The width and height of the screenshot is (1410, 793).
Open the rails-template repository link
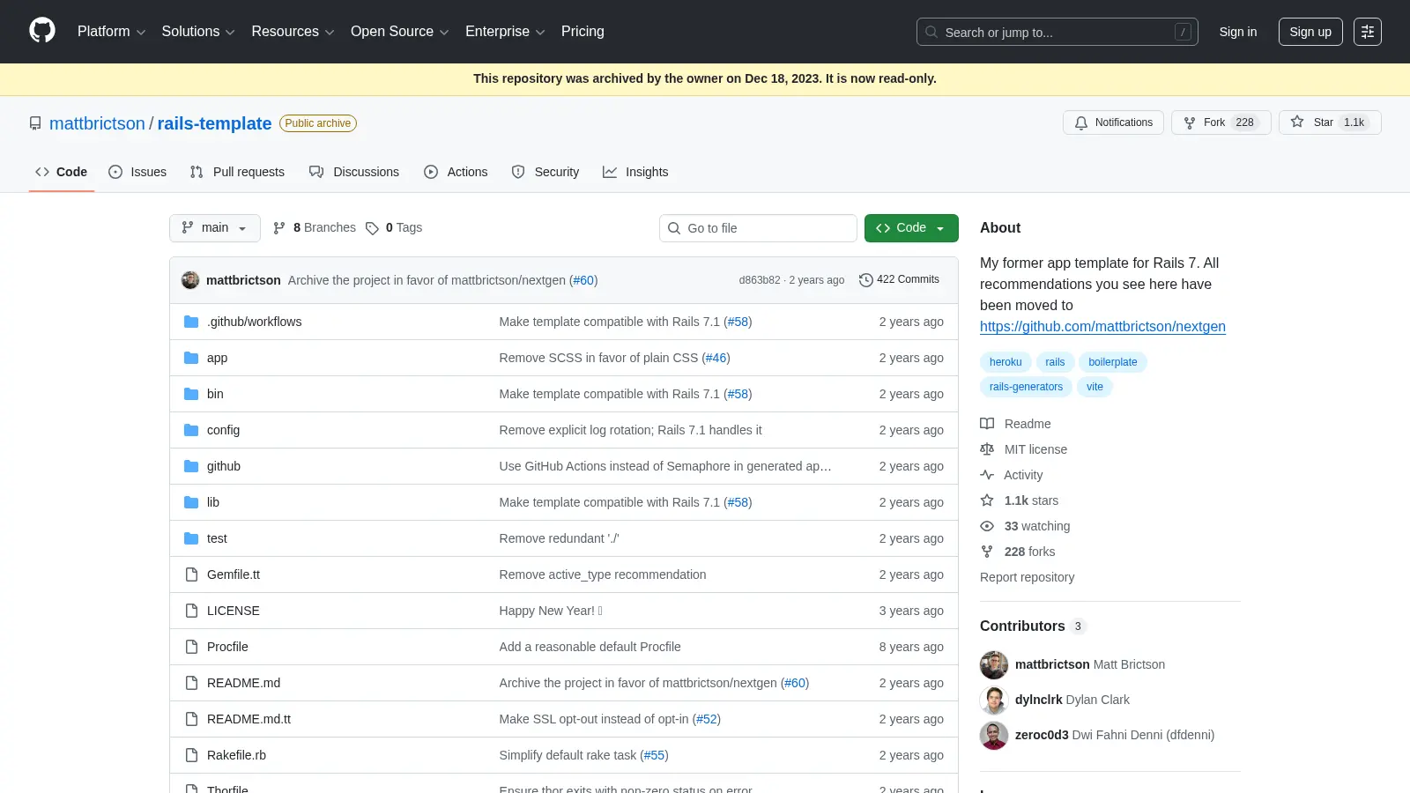pos(214,123)
